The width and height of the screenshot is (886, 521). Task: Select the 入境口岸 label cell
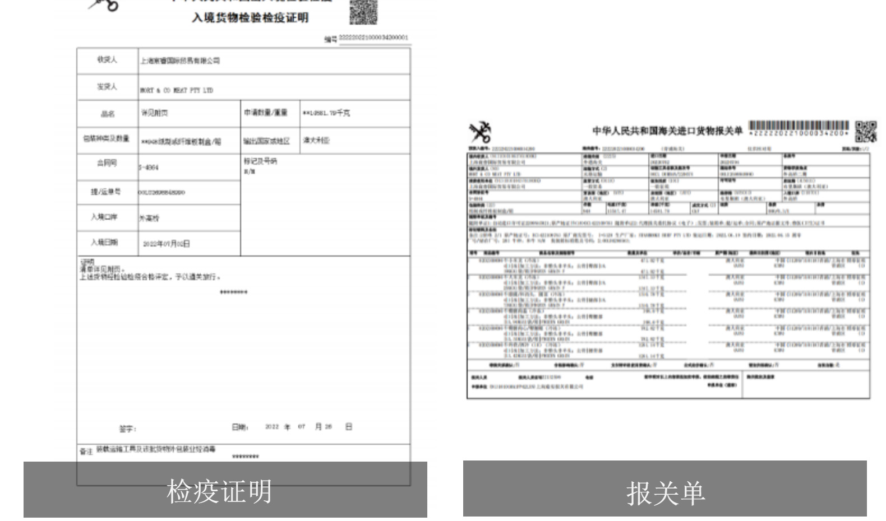click(108, 218)
